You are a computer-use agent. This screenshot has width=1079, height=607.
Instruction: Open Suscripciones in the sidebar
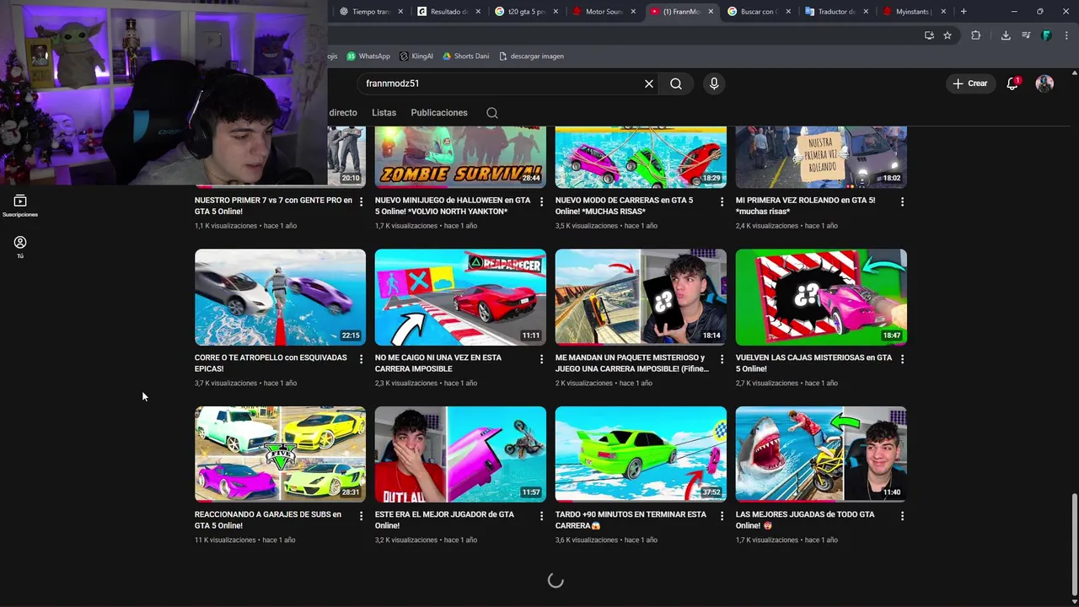tap(20, 206)
